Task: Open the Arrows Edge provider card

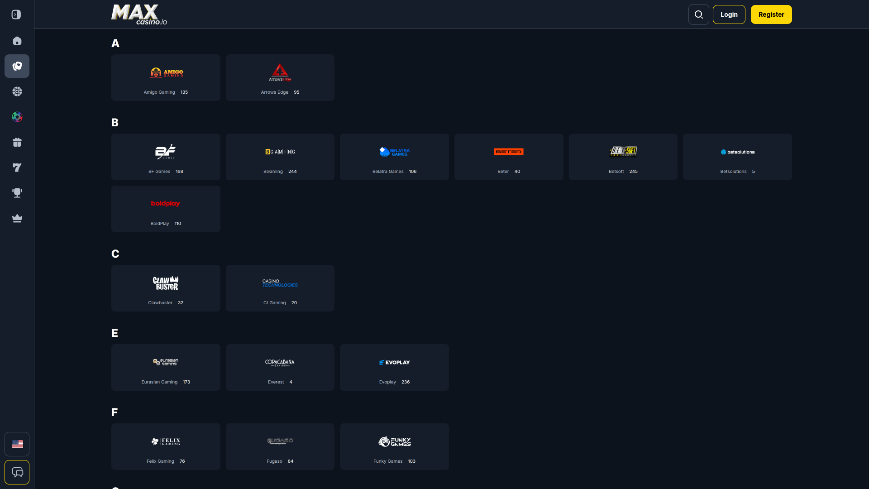Action: 280,78
